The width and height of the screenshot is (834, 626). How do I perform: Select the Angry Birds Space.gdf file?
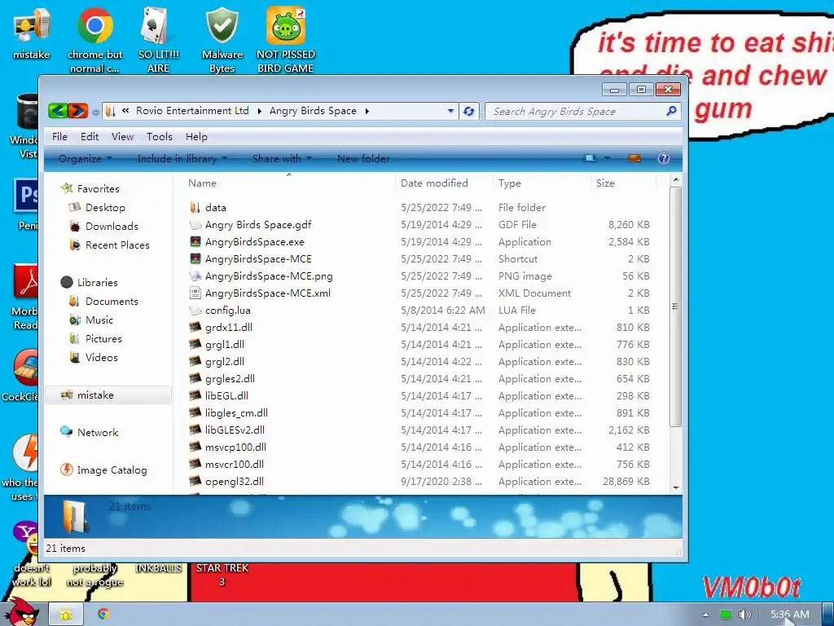(258, 225)
